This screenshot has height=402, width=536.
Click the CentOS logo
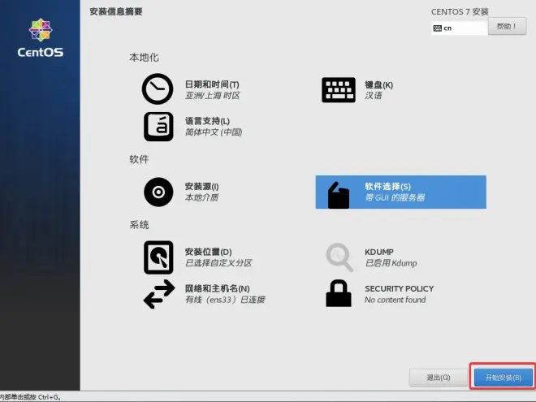(x=41, y=38)
